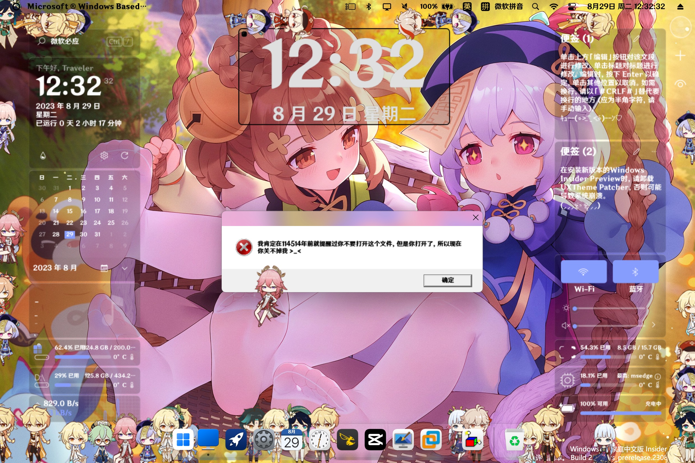695x463 pixels.
Task: Click the 微软必应 search field
Action: tap(84, 41)
